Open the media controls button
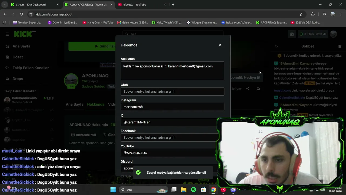The image size is (346, 195). coord(325,14)
